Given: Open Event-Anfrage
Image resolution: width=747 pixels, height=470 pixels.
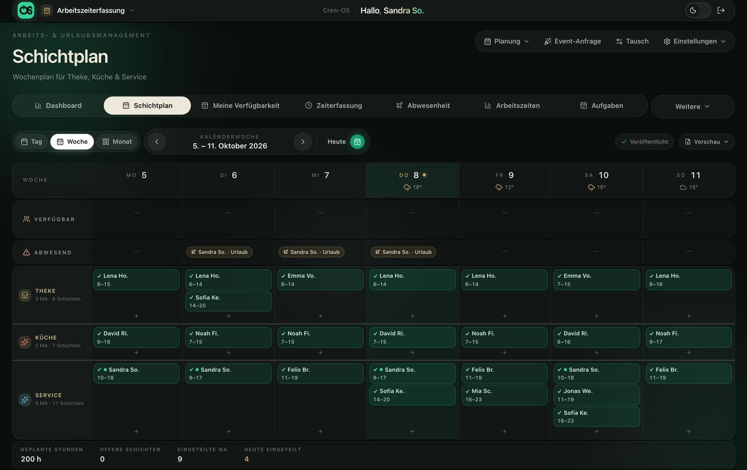Looking at the screenshot, I should (572, 41).
